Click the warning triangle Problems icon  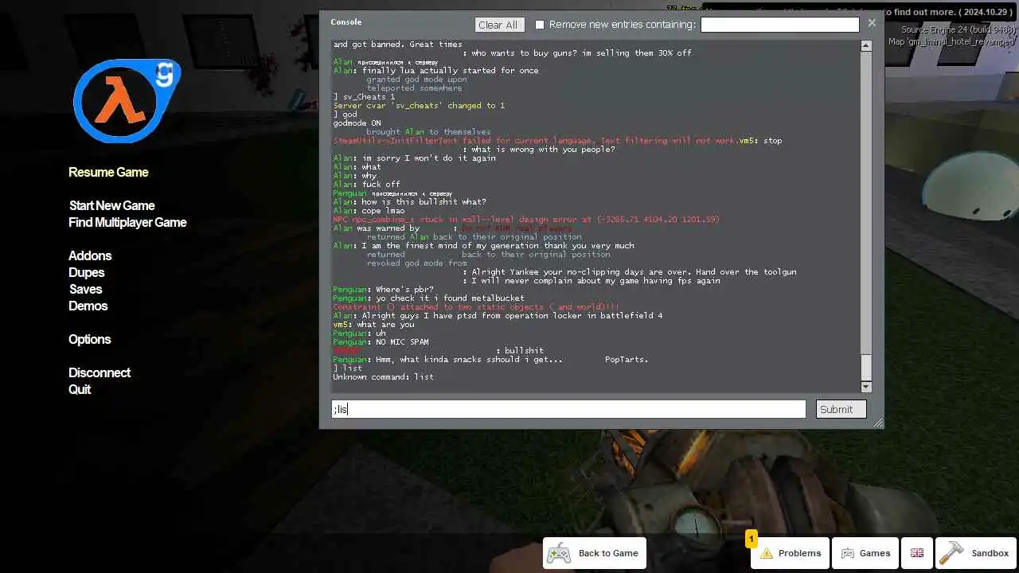click(x=767, y=553)
